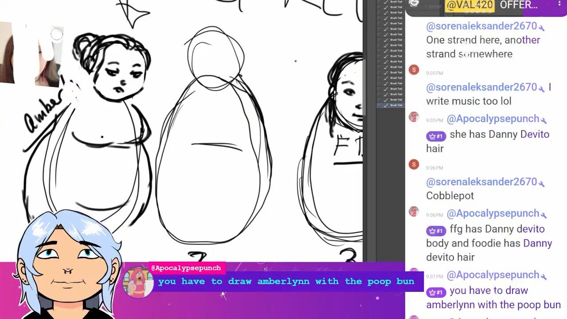
Task: Open @Apocalypsepunch name at 9:07PM in chat
Action: click(x=493, y=275)
